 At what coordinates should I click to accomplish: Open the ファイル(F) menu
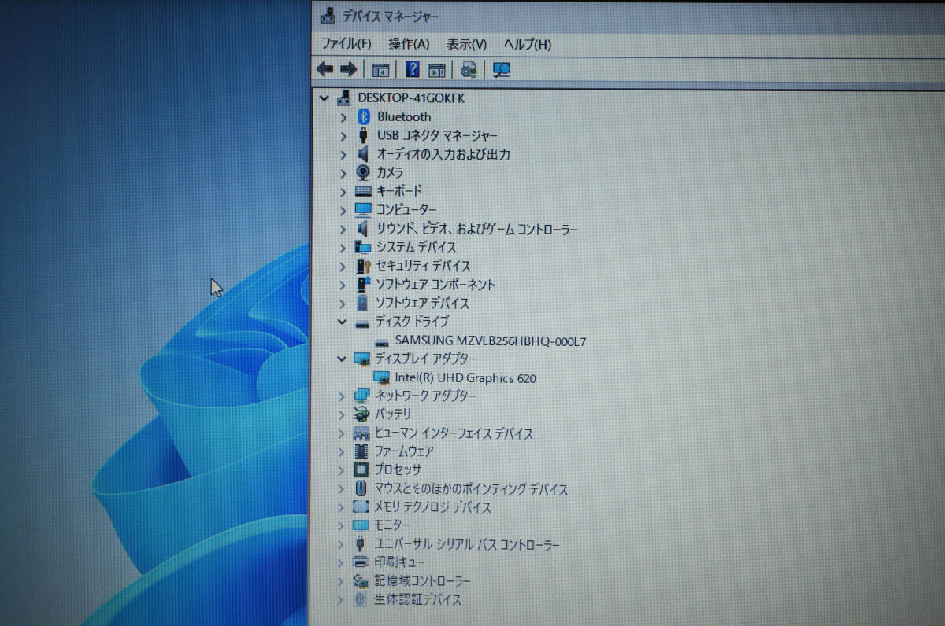(x=346, y=44)
